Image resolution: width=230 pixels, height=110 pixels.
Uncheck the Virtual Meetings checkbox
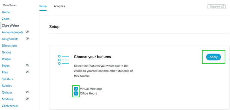(x=76, y=89)
